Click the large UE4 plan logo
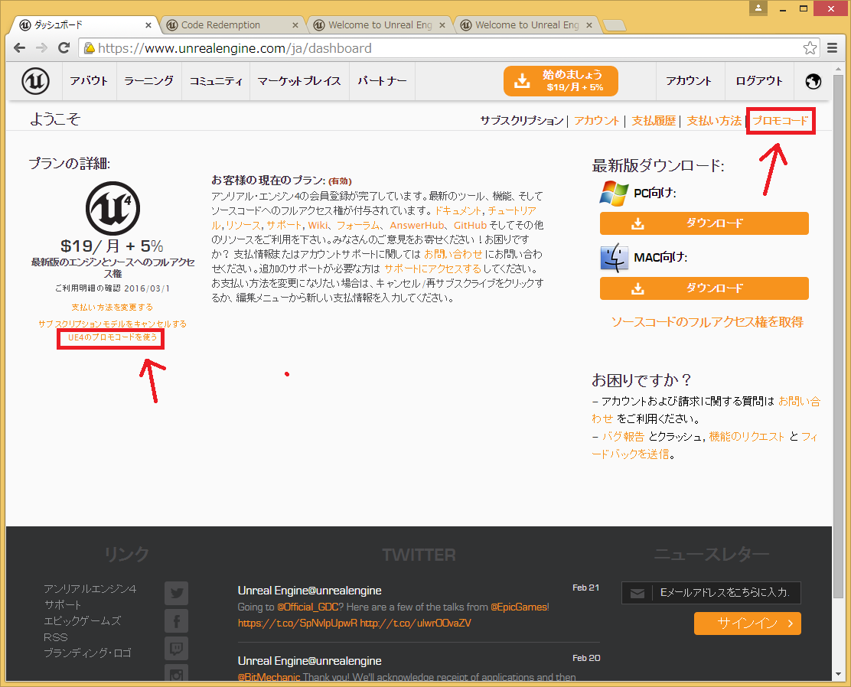 (113, 208)
